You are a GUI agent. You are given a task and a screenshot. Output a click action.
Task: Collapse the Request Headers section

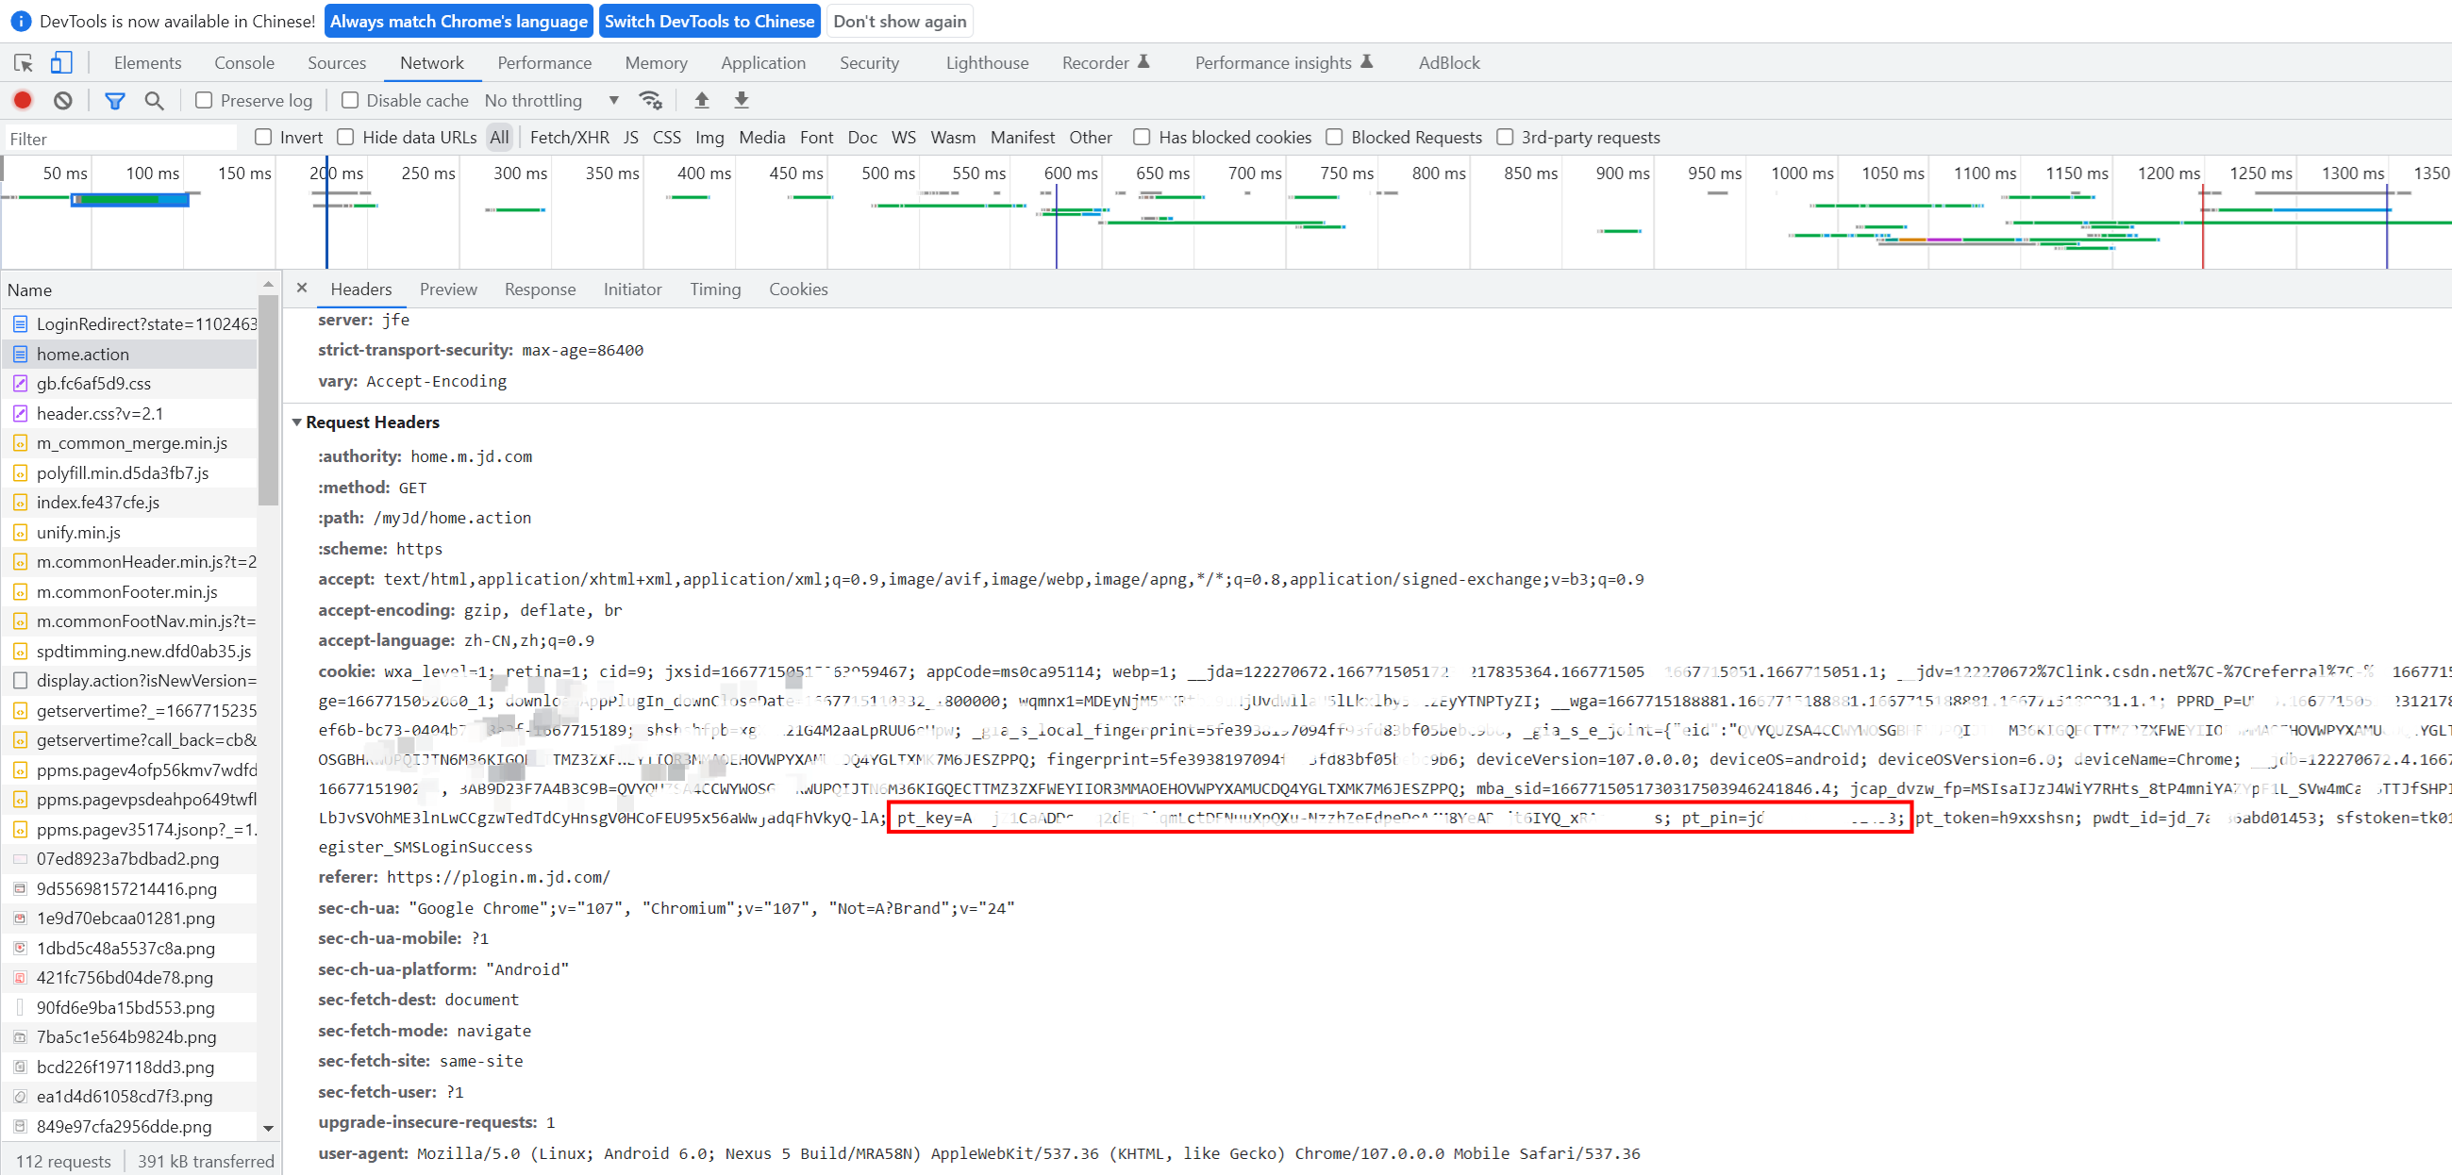tap(297, 422)
